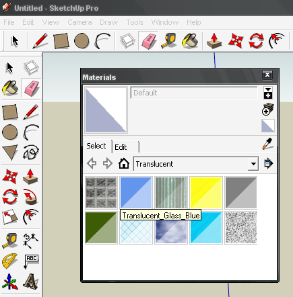Go back in materials browser
Screen dimensions: 293x297
[x=92, y=163]
